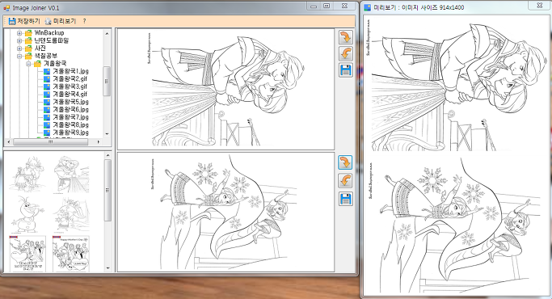552x299 pixels.
Task: Select the Olaf snowman thumbnail
Action: click(x=27, y=215)
